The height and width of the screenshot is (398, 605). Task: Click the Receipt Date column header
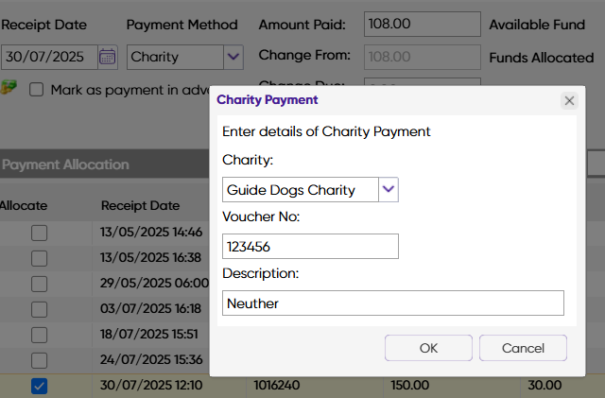140,205
